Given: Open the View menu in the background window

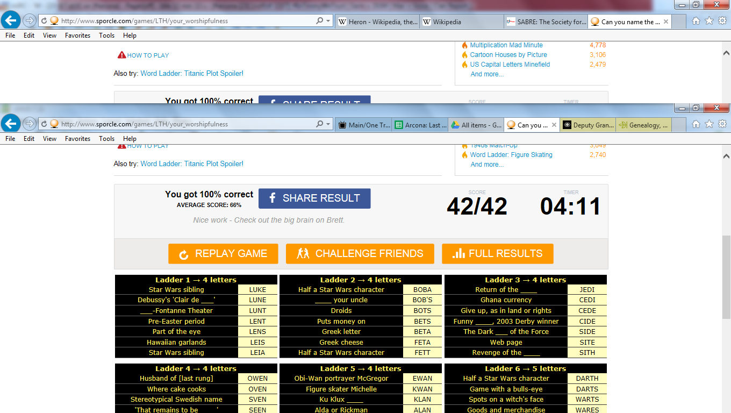Looking at the screenshot, I should click(49, 35).
